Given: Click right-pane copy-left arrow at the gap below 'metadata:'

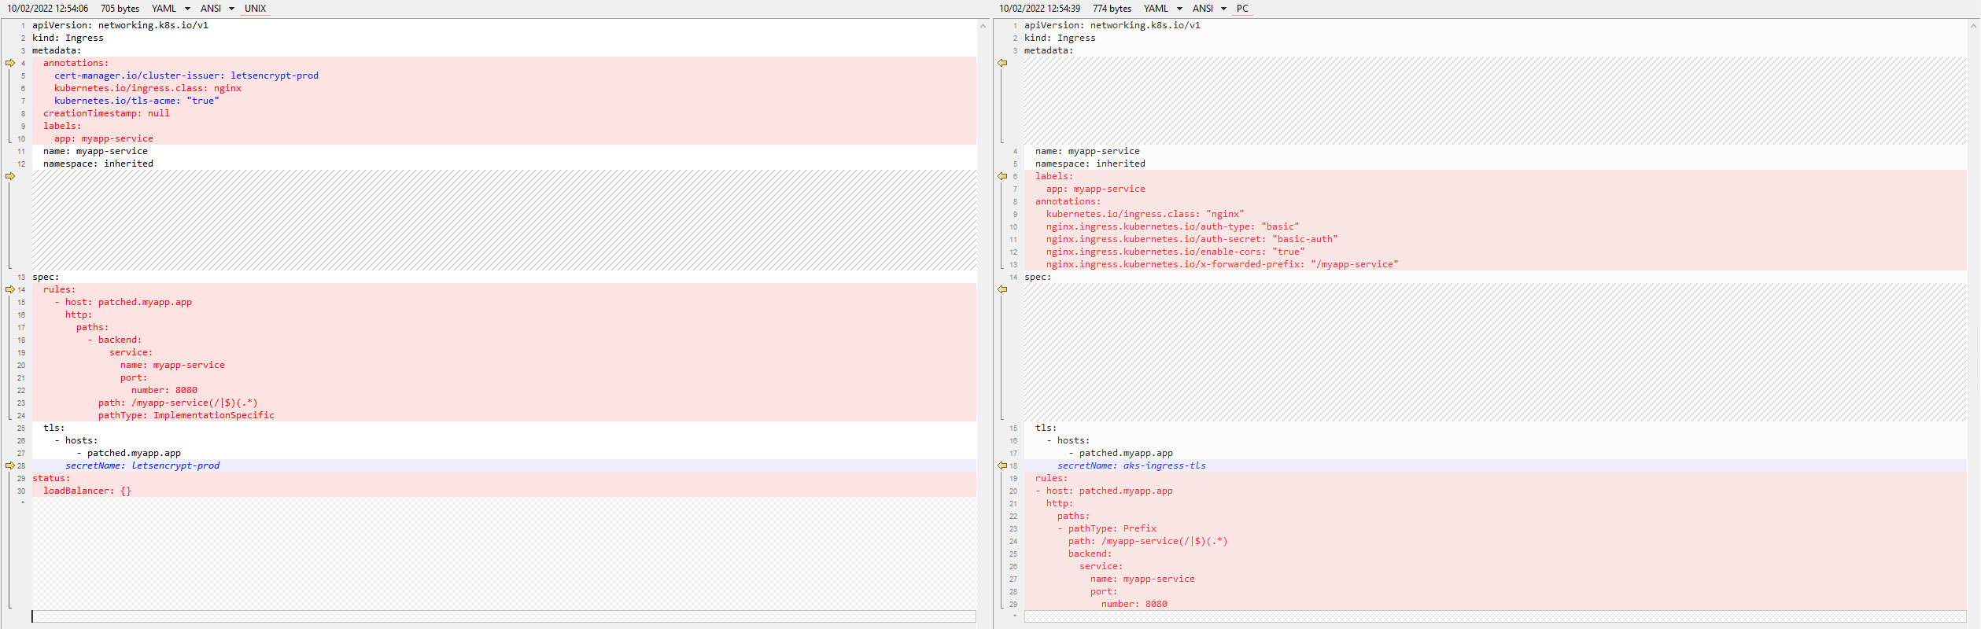Looking at the screenshot, I should 1002,63.
